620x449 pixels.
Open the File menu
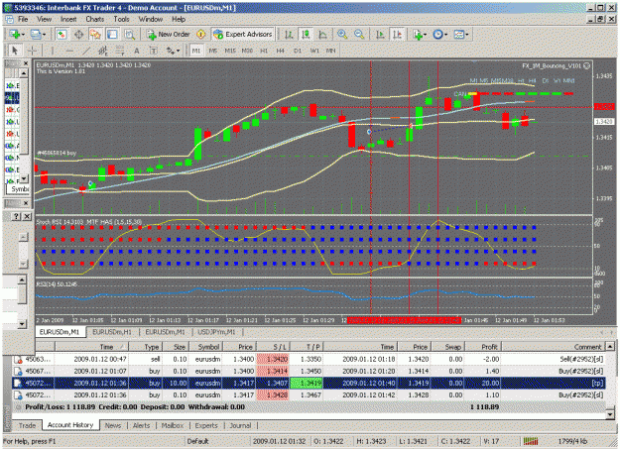tap(23, 19)
